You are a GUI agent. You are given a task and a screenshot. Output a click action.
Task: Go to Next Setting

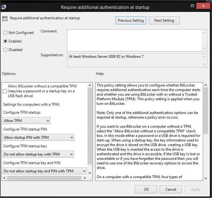164,20
